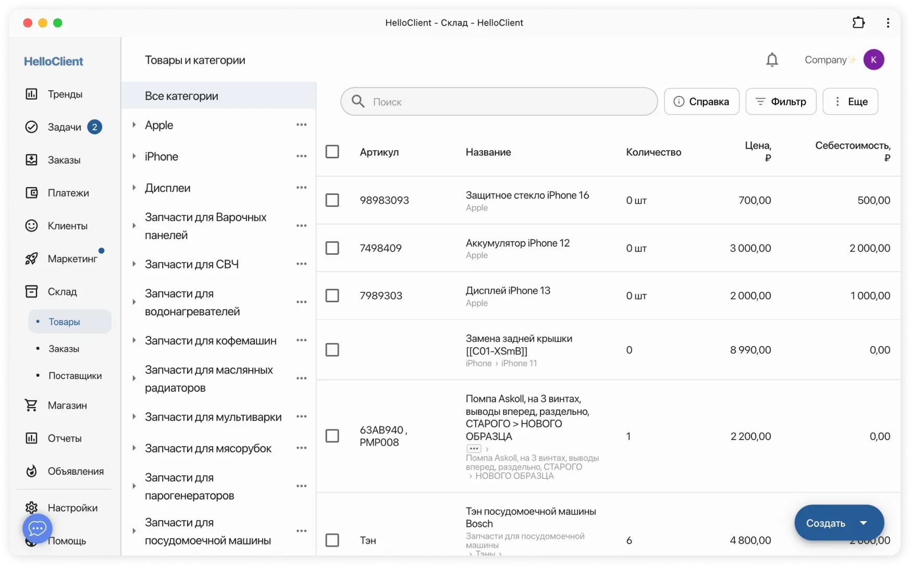The height and width of the screenshot is (567, 912).
Task: Click the Маркетинг rocket icon
Action: [x=32, y=258]
